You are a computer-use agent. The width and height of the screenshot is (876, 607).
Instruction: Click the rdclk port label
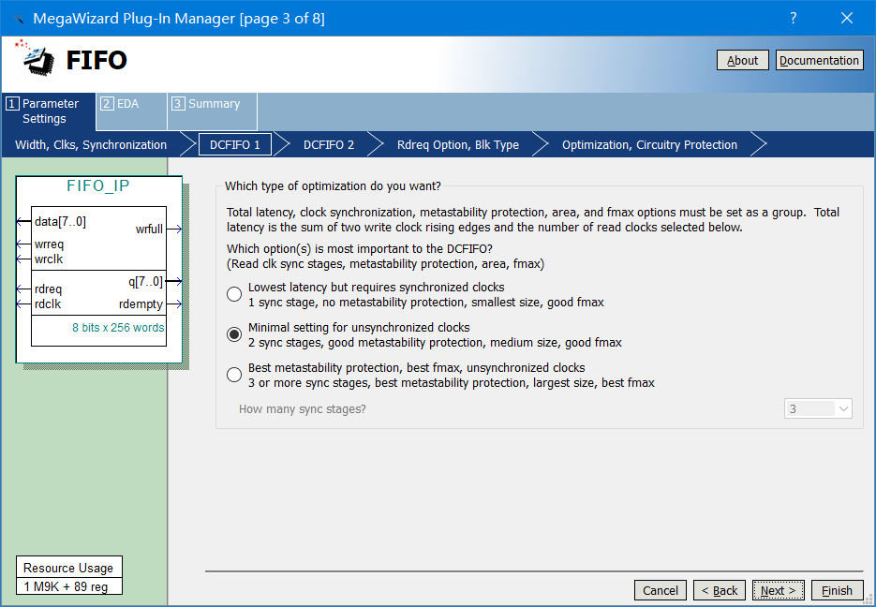48,304
